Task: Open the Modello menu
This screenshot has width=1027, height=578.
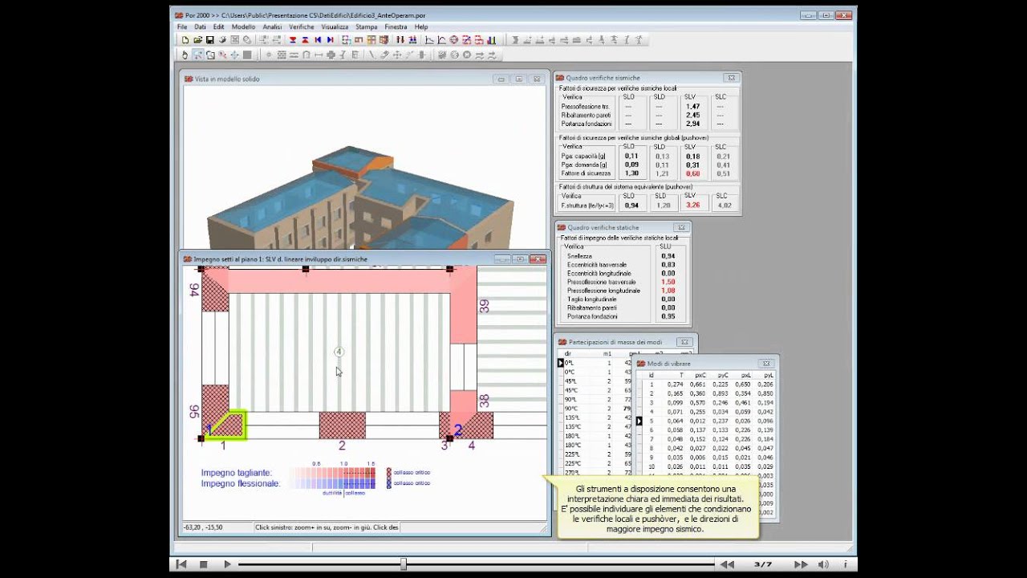Action: 243,26
